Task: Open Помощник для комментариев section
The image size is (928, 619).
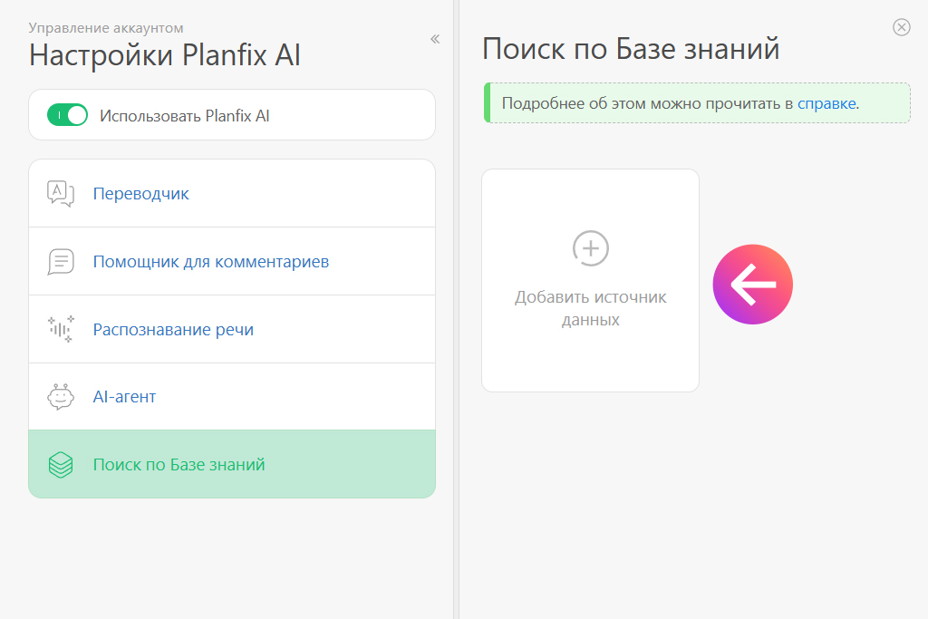Action: [x=210, y=262]
